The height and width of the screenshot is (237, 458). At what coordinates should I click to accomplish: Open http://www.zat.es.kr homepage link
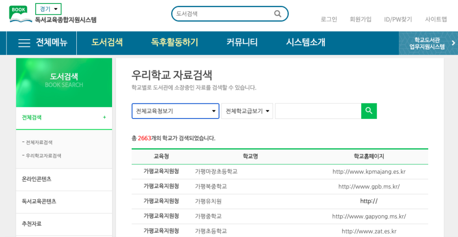click(369, 231)
